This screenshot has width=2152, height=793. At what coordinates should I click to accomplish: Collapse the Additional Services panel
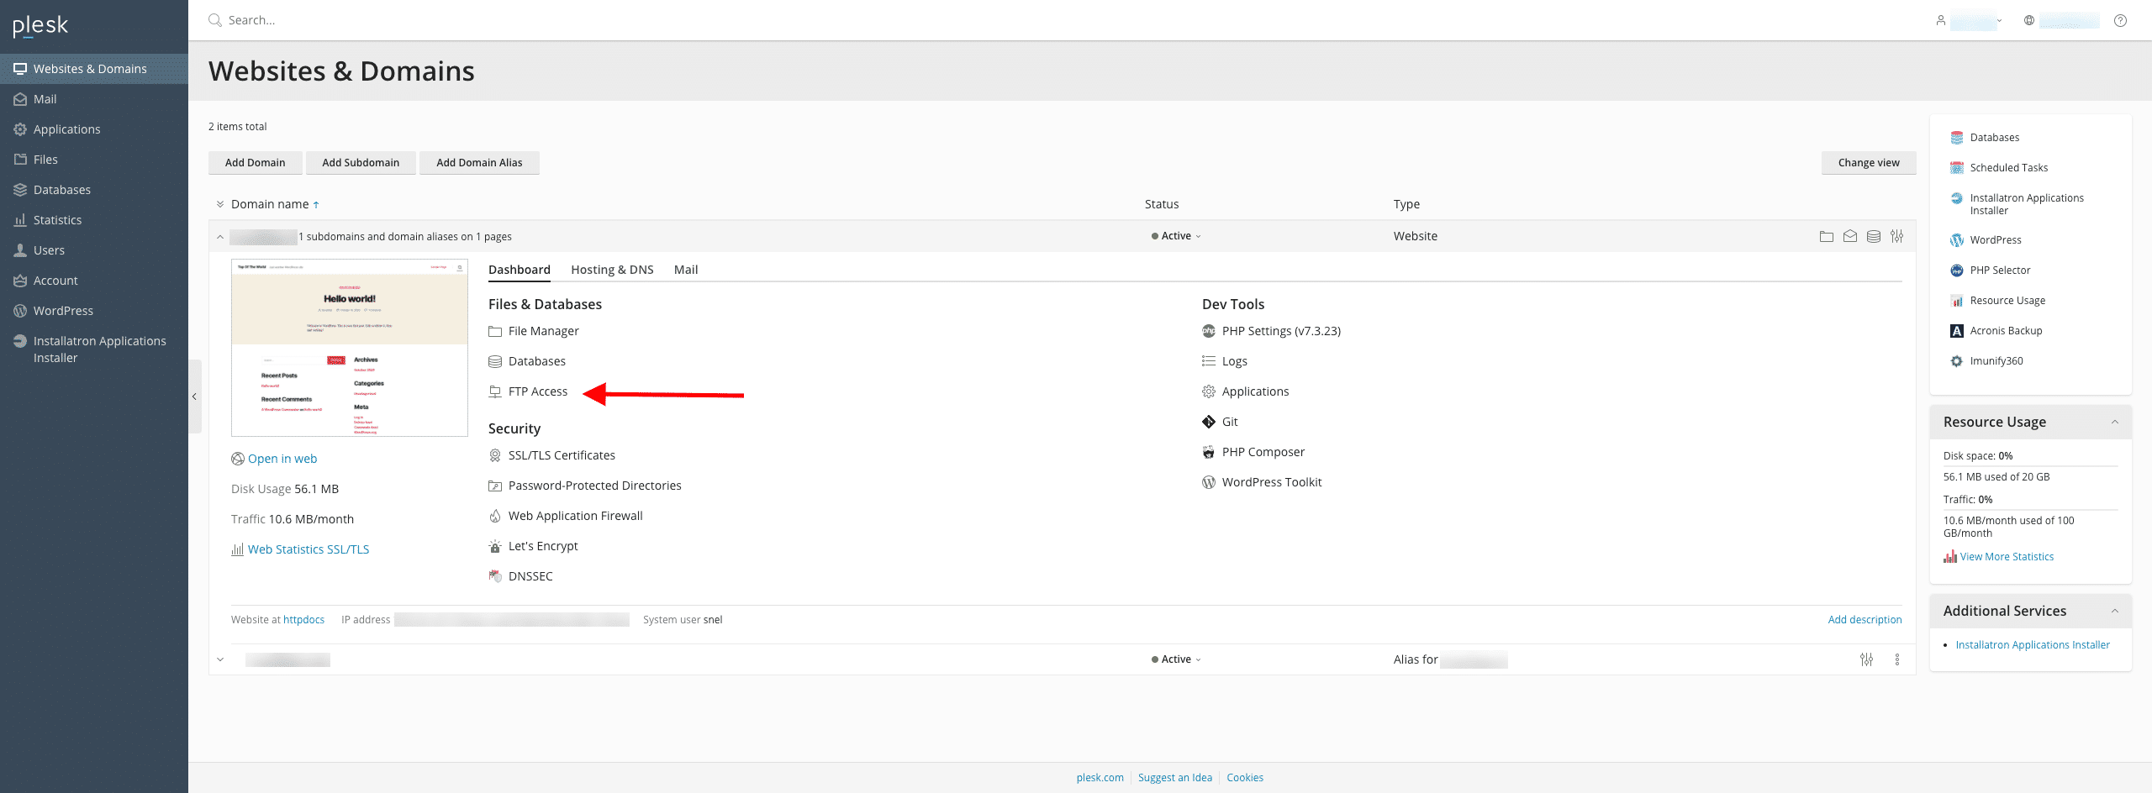click(x=2115, y=611)
